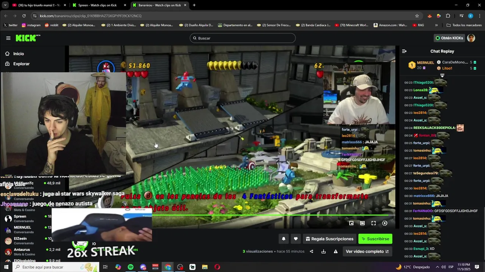Open a new browser tab
This screenshot has width=485, height=272.
(x=194, y=5)
